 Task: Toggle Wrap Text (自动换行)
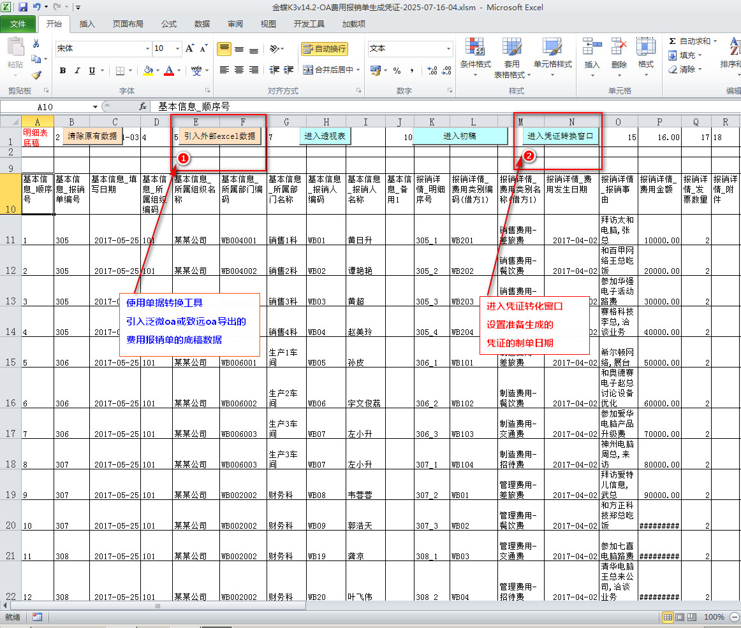coord(325,48)
